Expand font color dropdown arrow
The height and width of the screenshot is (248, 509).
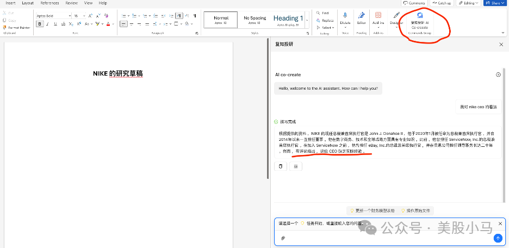click(x=113, y=24)
